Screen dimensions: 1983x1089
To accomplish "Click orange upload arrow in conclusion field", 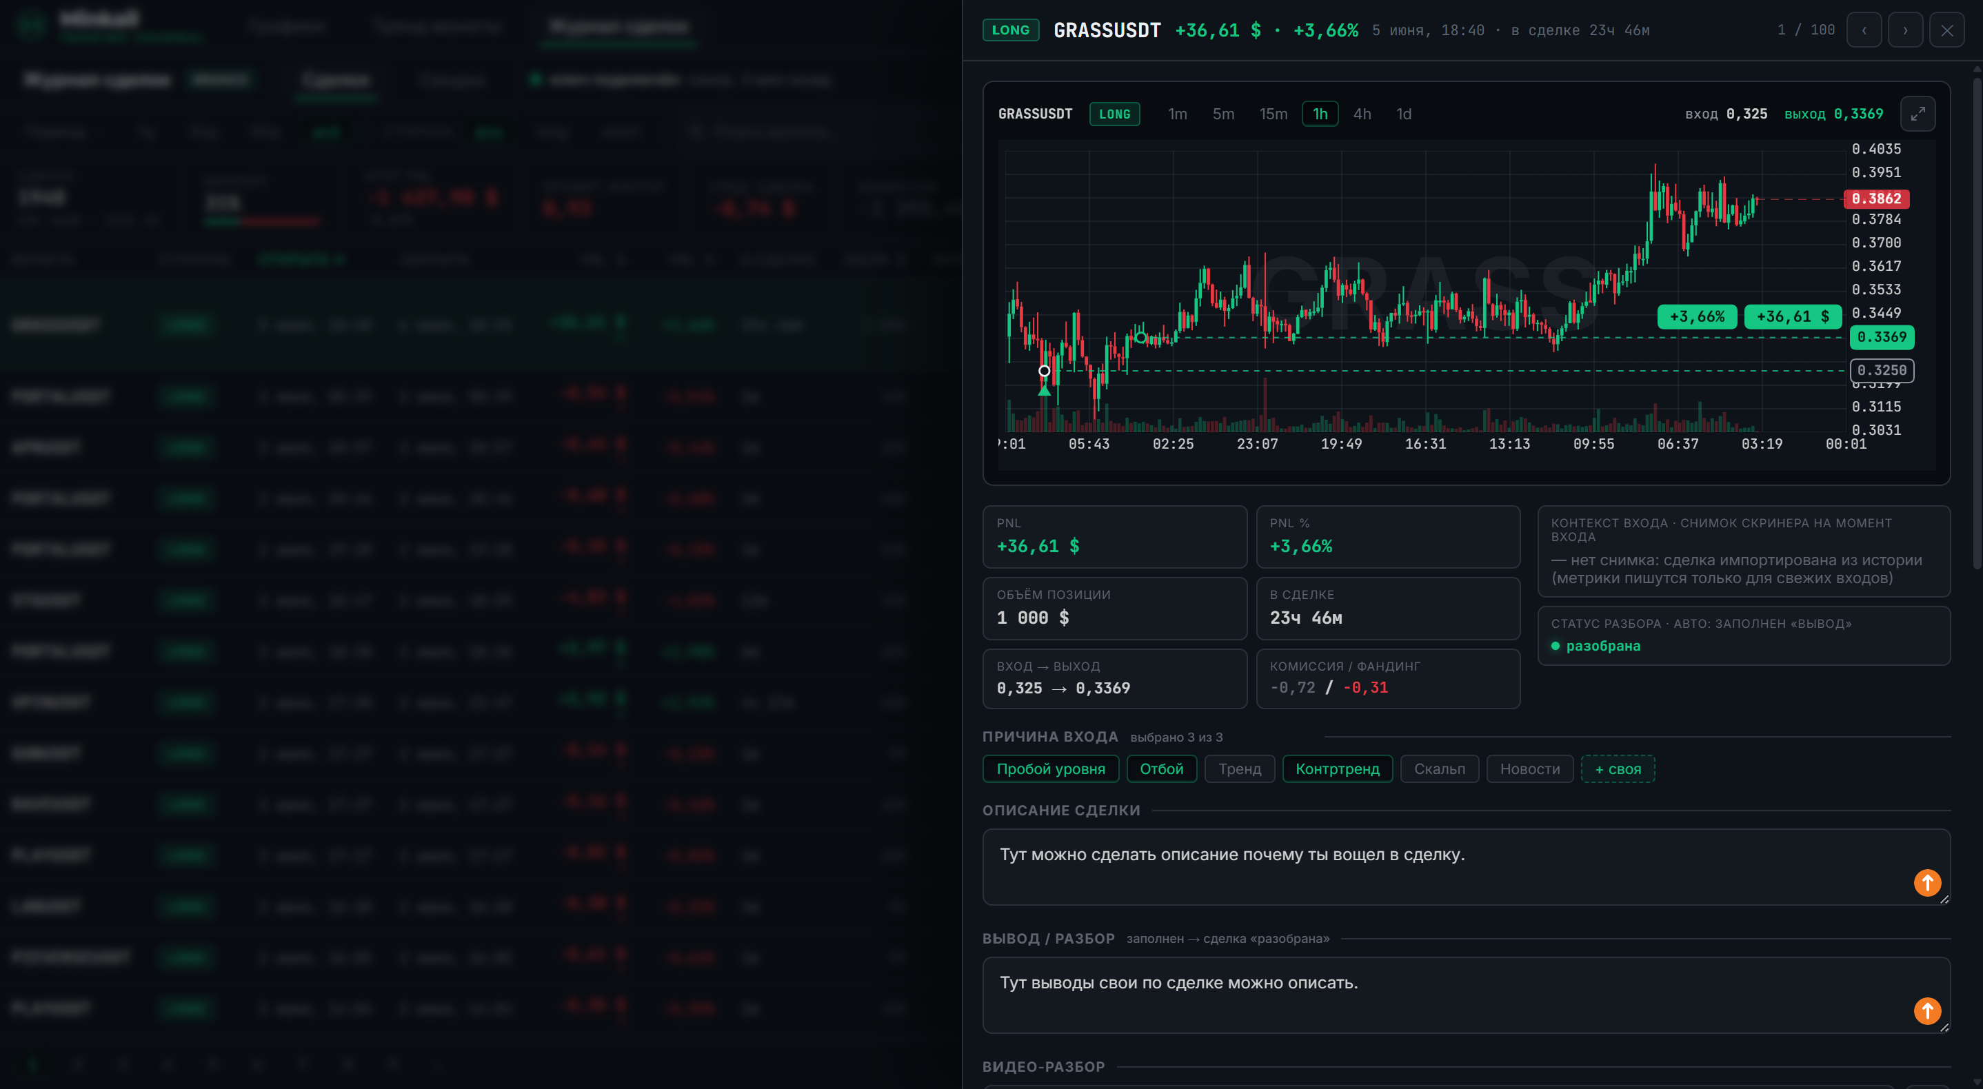I will (1926, 1010).
